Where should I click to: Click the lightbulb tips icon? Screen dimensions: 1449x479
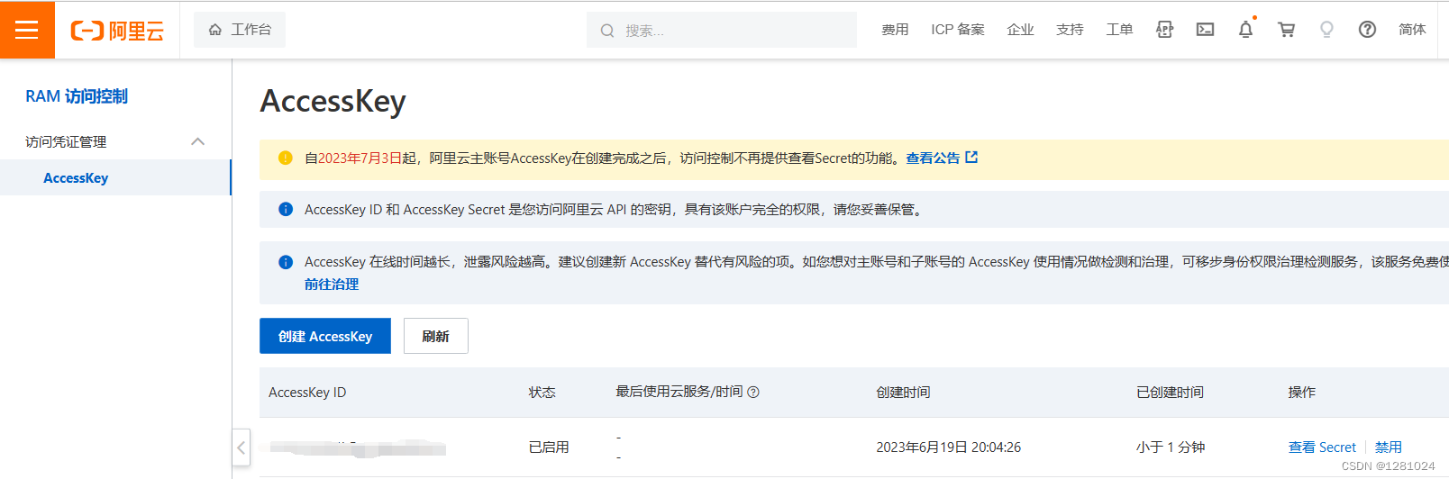pos(1326,30)
